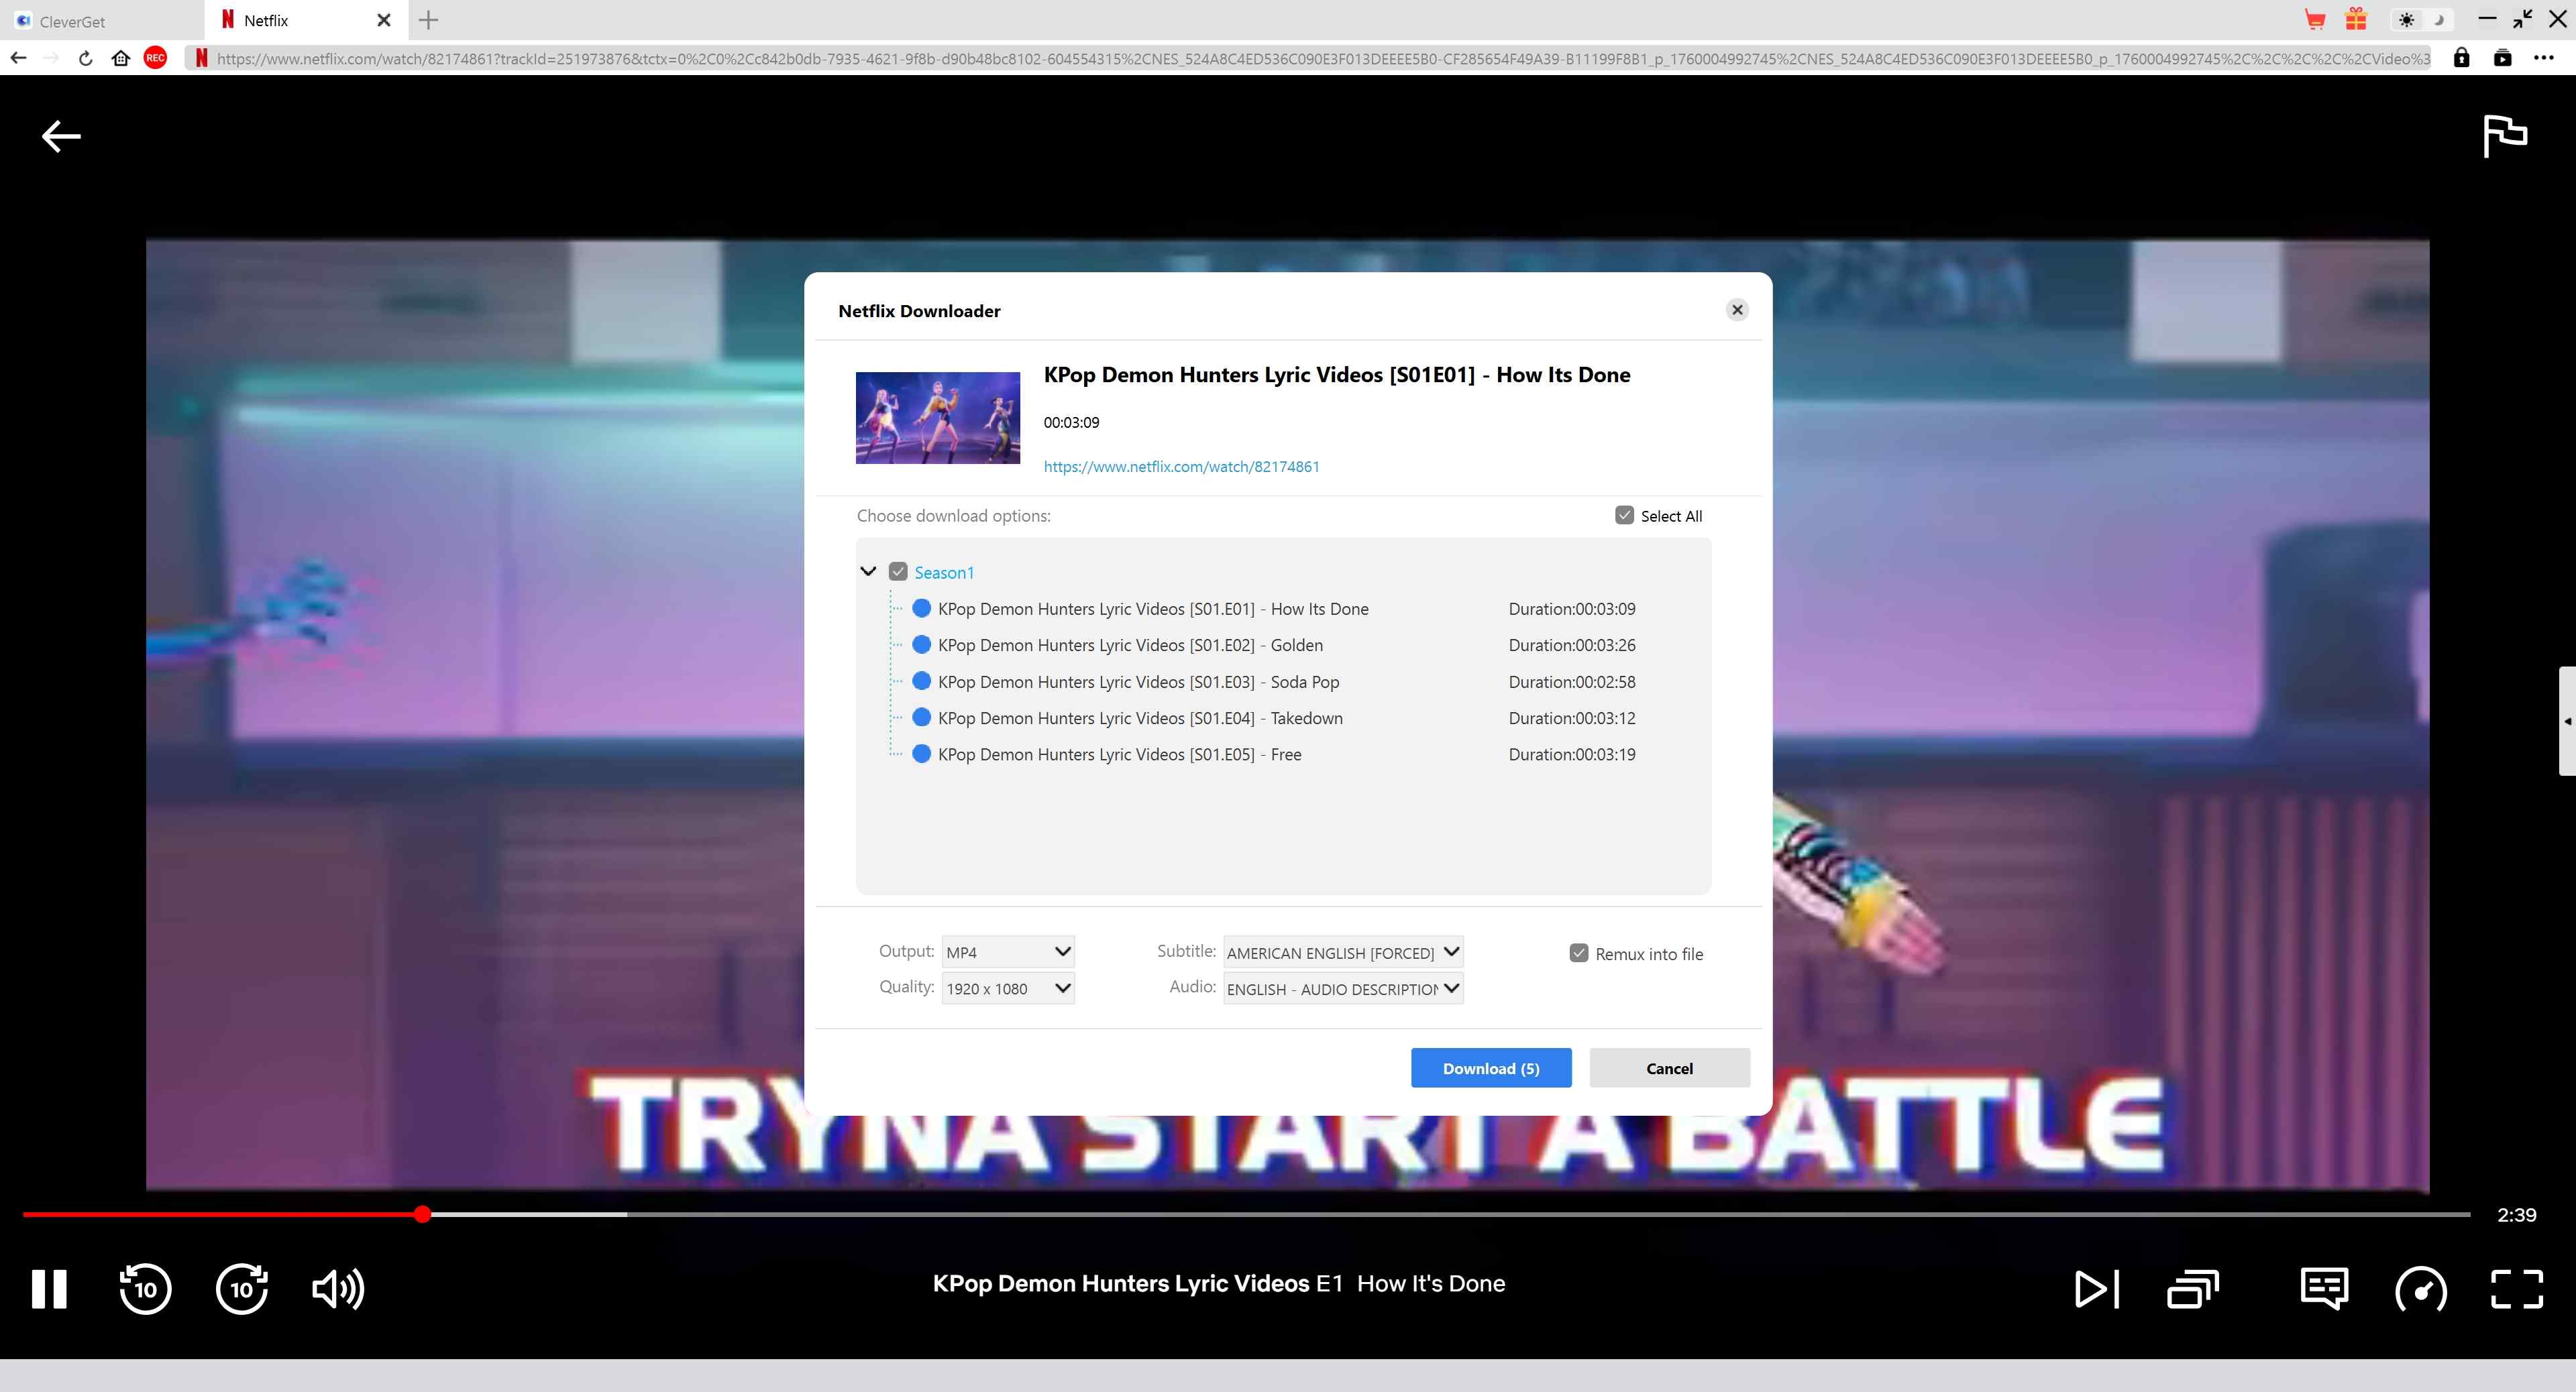The width and height of the screenshot is (2576, 1392).
Task: Open the Output format dropdown
Action: [1008, 951]
